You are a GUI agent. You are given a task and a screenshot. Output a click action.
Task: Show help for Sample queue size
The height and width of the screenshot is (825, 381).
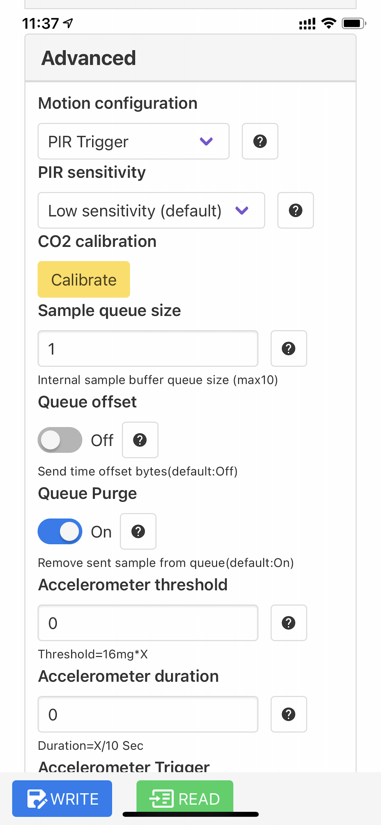(x=288, y=348)
